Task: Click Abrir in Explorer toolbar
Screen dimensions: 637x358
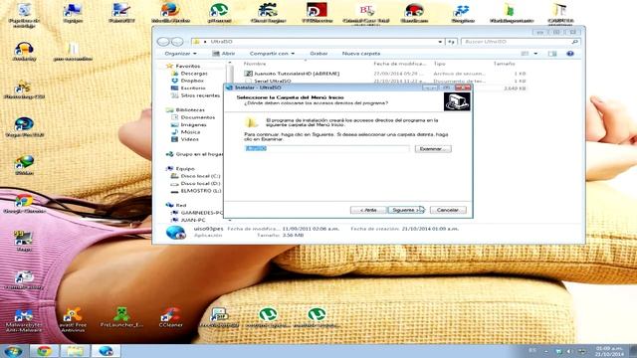Action: (x=224, y=54)
